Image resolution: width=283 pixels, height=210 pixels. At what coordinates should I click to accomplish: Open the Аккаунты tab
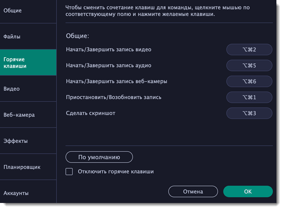28,193
